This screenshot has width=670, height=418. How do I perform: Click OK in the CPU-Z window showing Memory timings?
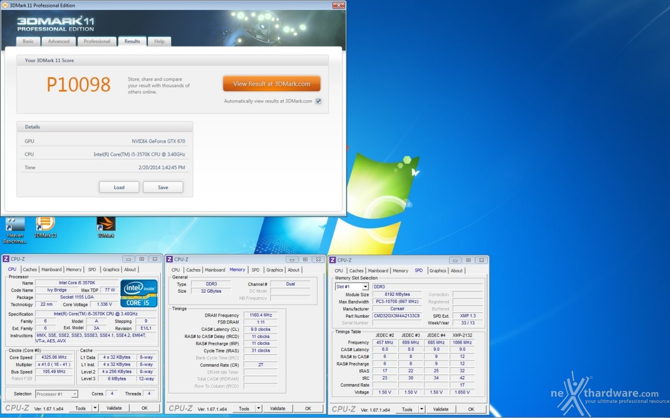(x=308, y=409)
